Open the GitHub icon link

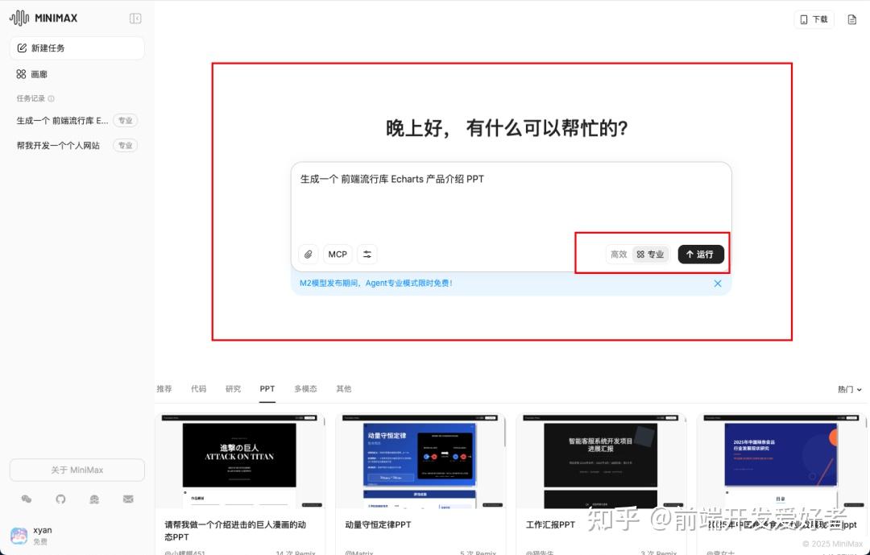[60, 499]
